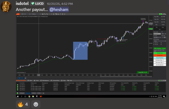Image resolution: width=169 pixels, height=109 pixels.
Task: Open the 1 Minute interval dropdown
Action: 36,14
